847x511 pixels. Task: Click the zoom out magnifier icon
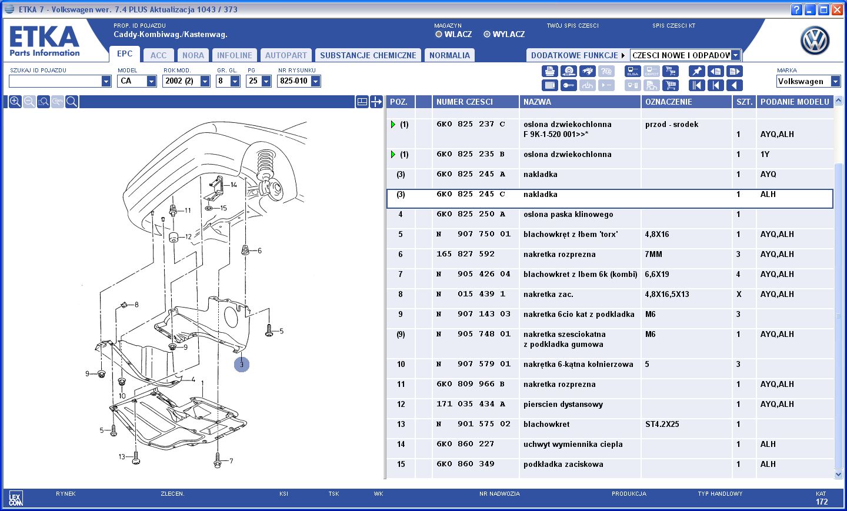[x=29, y=102]
